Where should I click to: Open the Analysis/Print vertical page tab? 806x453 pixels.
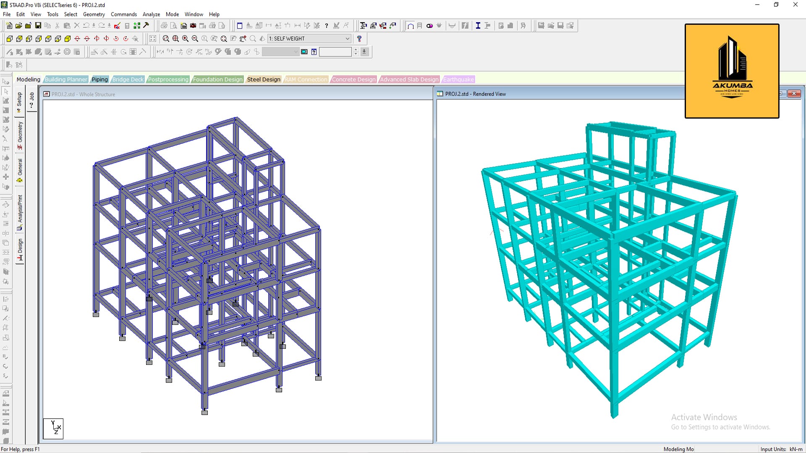[x=19, y=213]
